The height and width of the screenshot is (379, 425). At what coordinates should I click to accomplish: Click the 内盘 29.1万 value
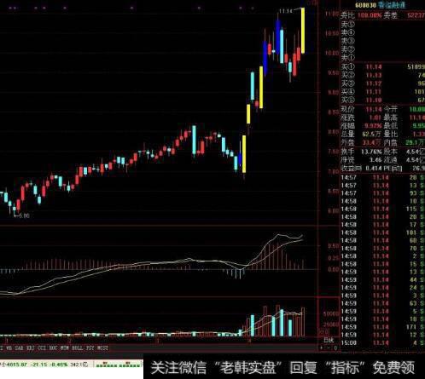point(416,142)
